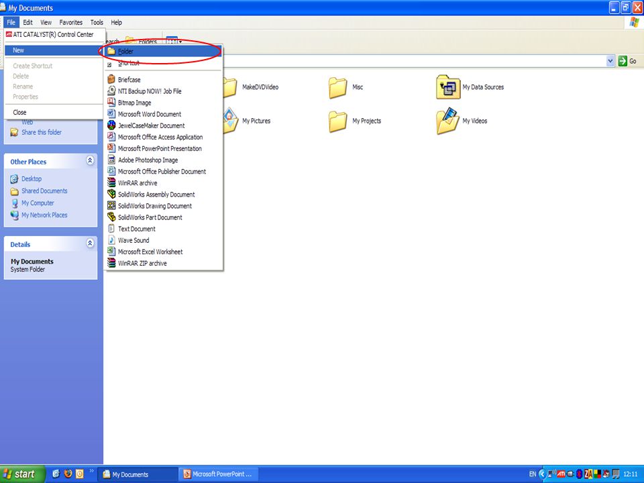Choose Text Document from New submenu

coord(163,229)
